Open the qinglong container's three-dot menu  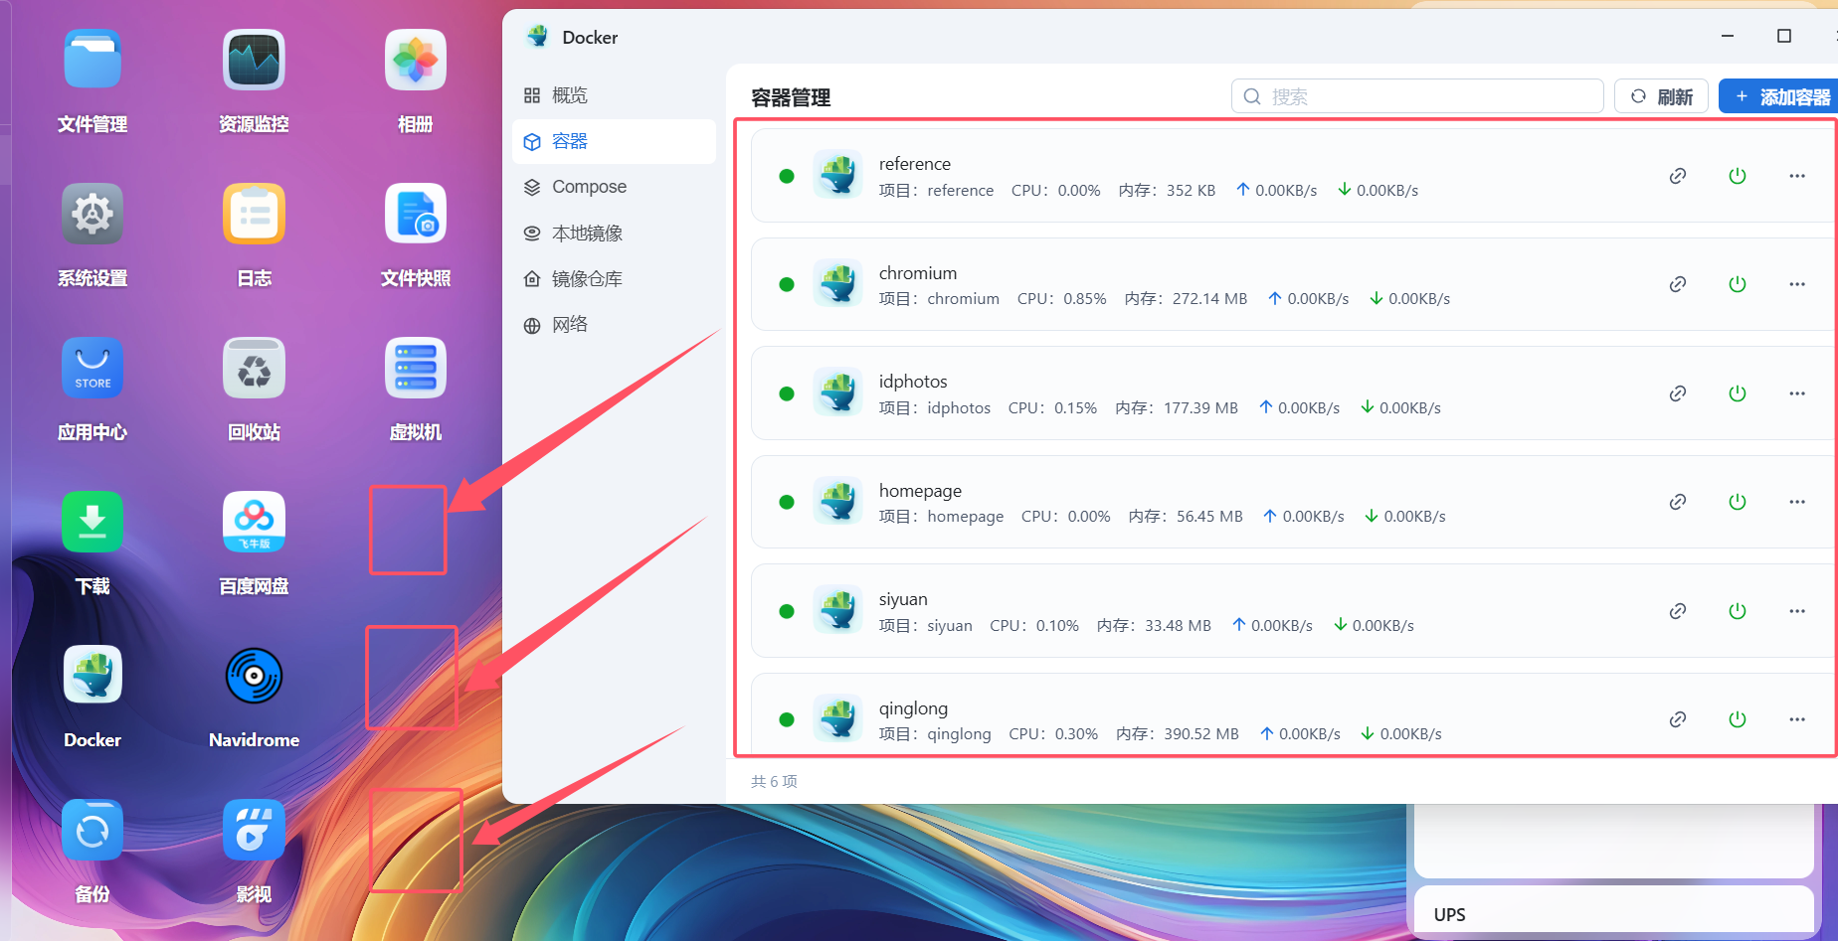tap(1797, 719)
